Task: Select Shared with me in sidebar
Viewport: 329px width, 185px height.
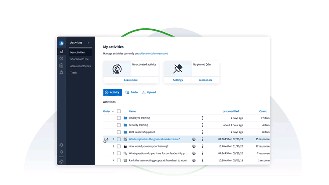Action: click(80, 59)
